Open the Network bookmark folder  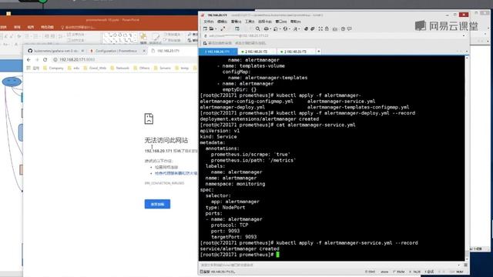point(120,68)
